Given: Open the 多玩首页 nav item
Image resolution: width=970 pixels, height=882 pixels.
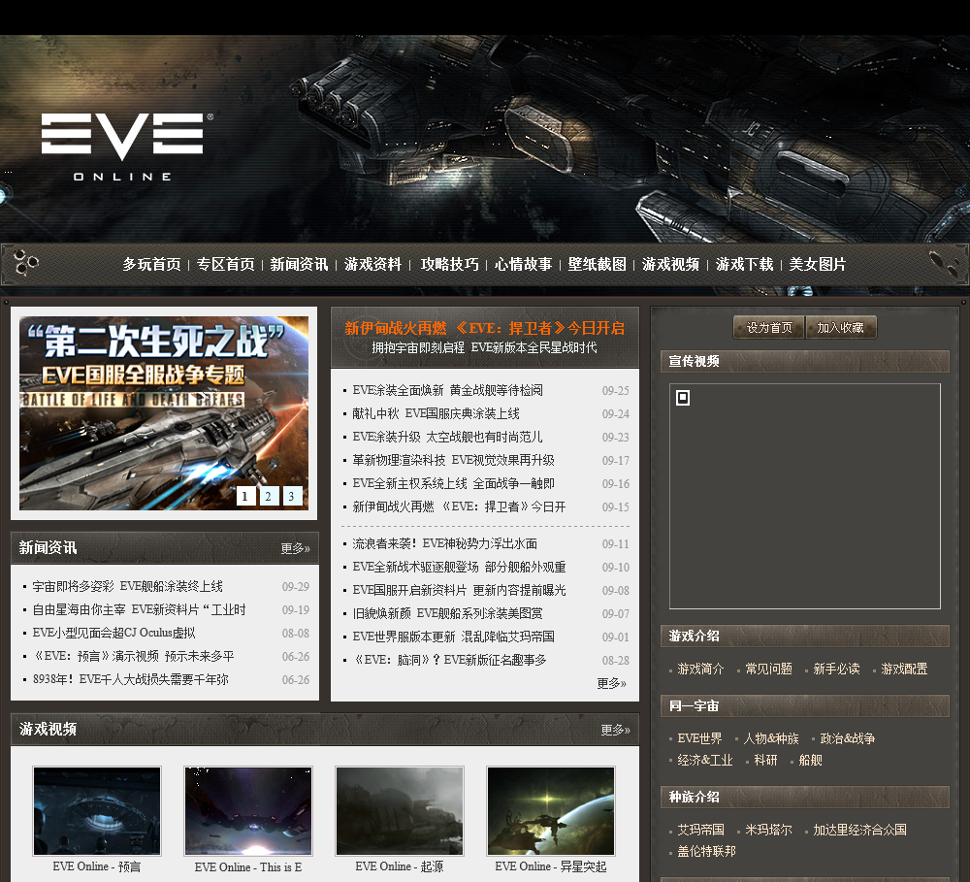Looking at the screenshot, I should (151, 264).
